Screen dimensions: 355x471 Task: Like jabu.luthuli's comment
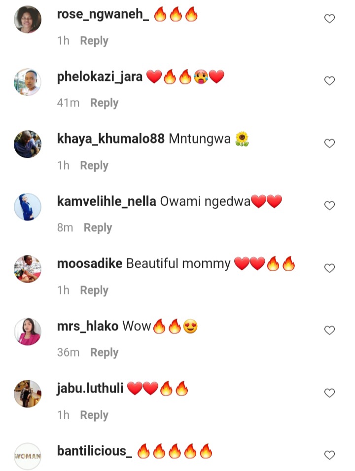329,393
